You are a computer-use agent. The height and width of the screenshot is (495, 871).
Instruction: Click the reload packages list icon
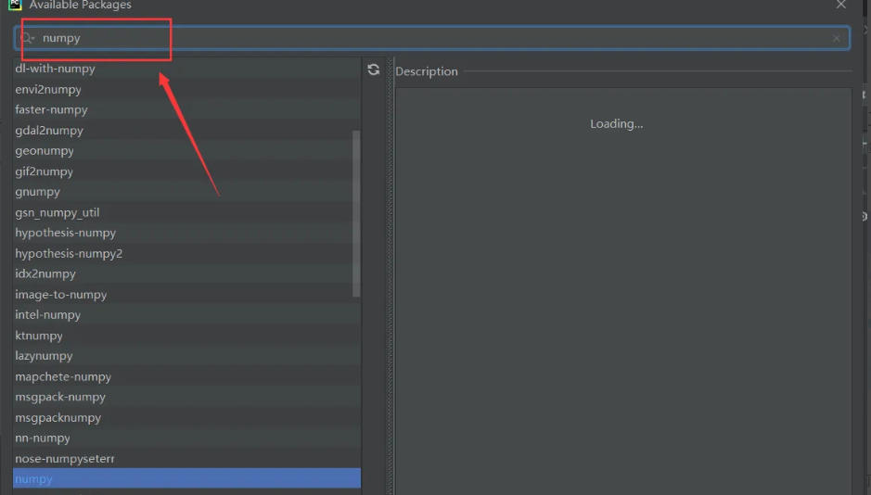click(373, 70)
